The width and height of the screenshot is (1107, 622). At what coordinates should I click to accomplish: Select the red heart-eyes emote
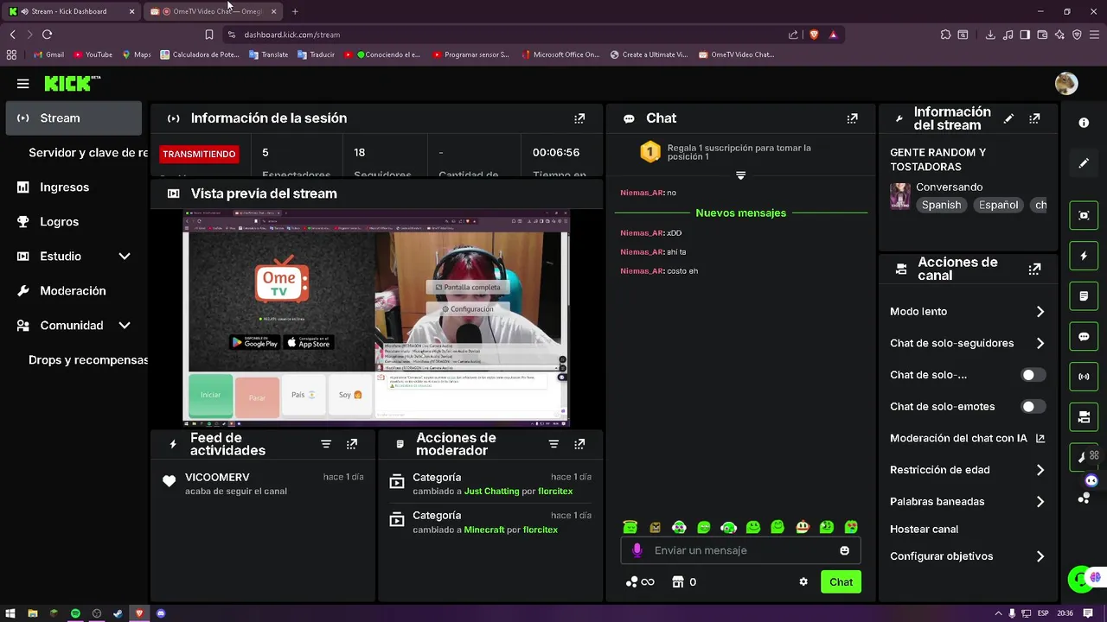[x=851, y=527]
